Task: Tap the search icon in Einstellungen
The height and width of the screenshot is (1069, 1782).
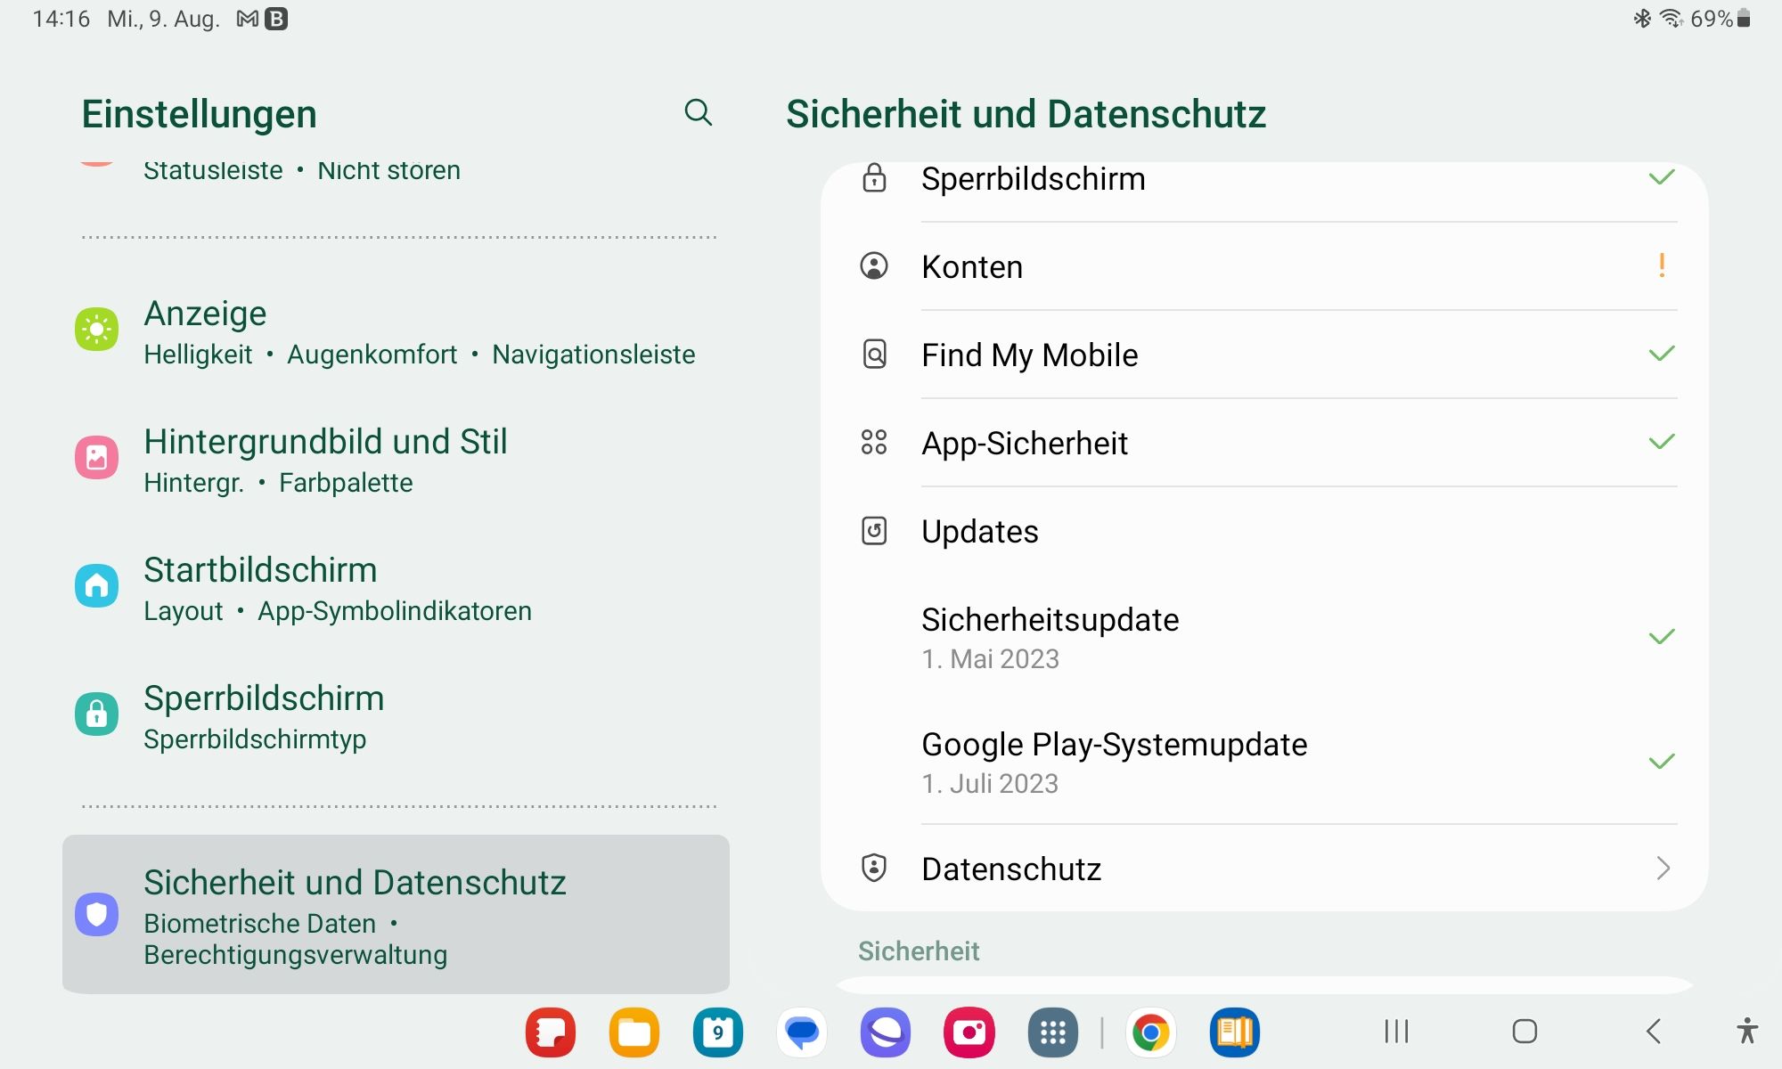Action: click(698, 113)
